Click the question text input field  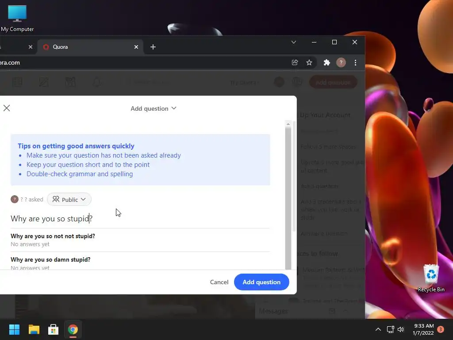[x=140, y=219]
